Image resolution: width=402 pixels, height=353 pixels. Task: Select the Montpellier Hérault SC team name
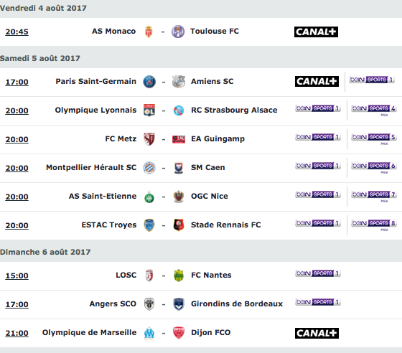(91, 168)
